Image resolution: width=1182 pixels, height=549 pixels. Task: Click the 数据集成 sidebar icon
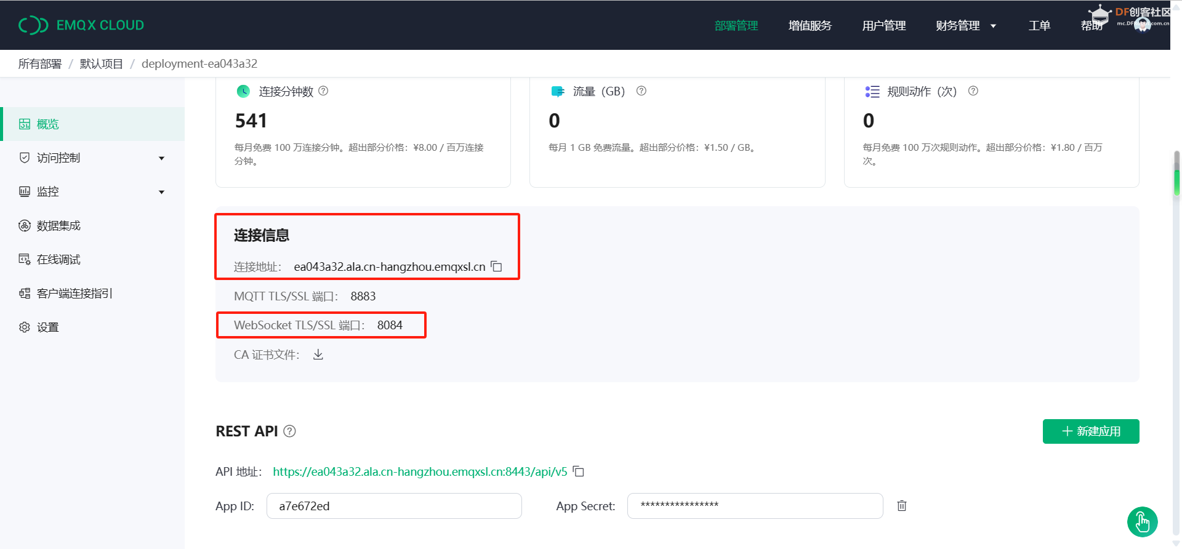[25, 226]
